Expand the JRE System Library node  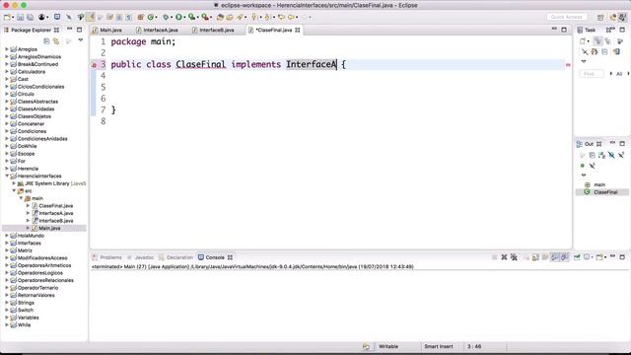click(x=14, y=183)
